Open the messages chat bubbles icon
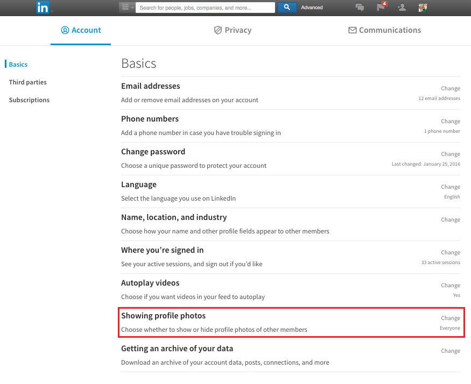This screenshot has height=384, width=471. tap(360, 7)
